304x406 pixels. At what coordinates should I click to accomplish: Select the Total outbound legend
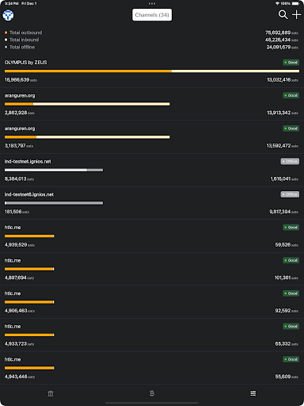23,33
